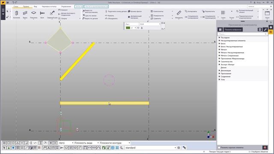The height and width of the screenshot is (154, 274).
Task: Open the main hamburger file menu
Action: [3, 12]
